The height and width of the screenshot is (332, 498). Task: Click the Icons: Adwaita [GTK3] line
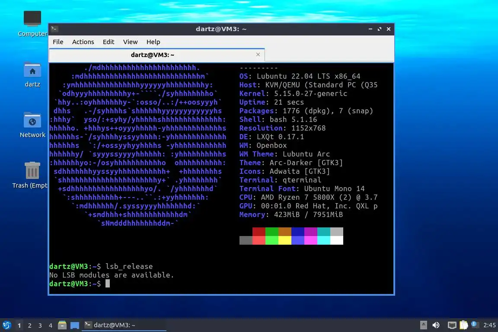coord(284,171)
